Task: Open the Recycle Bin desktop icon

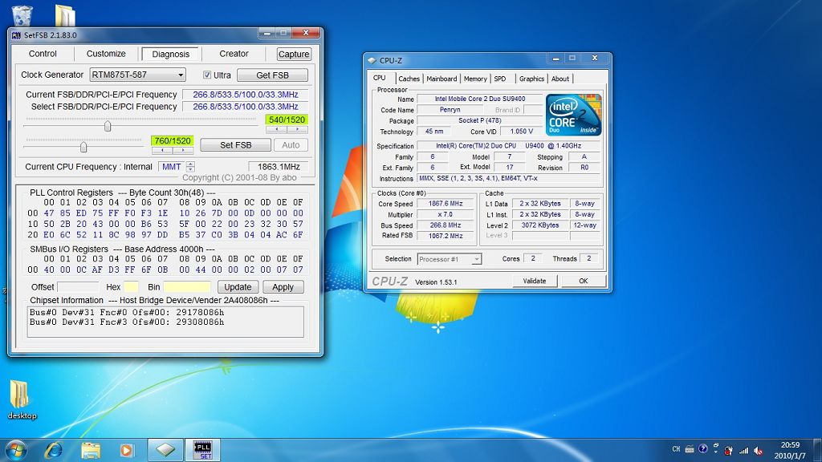Action: point(22,15)
